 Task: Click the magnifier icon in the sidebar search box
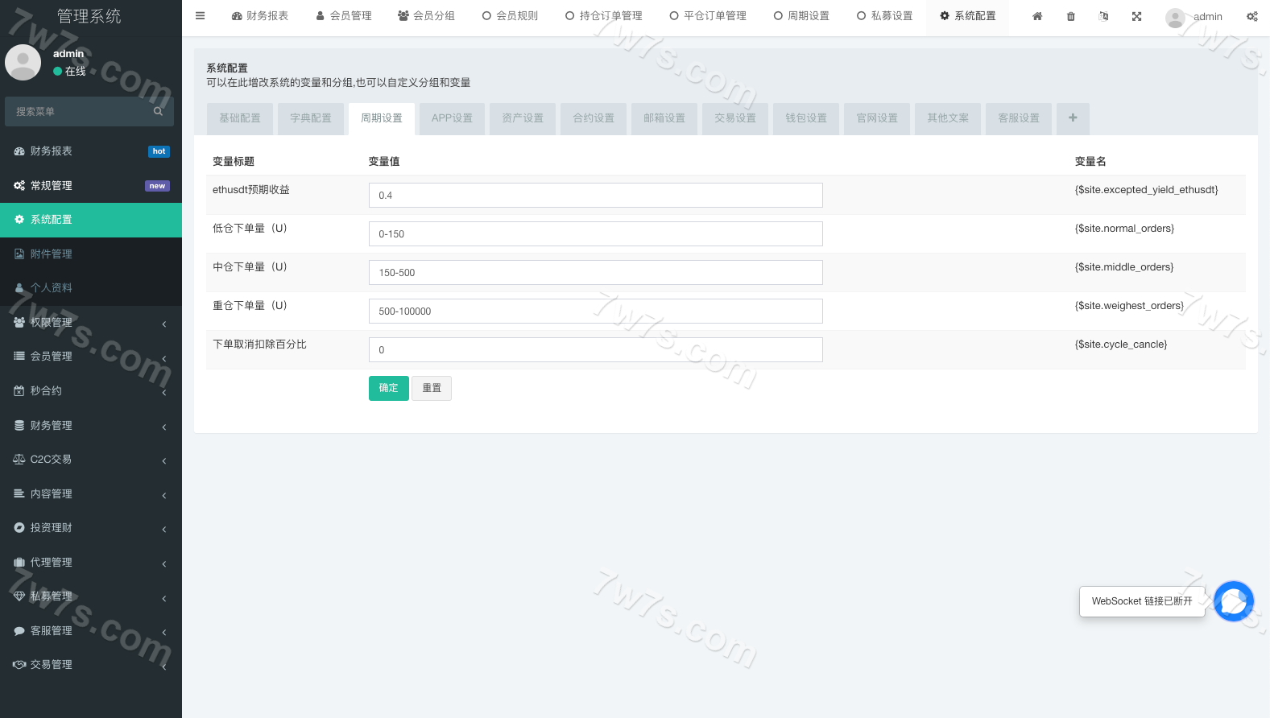coord(158,111)
